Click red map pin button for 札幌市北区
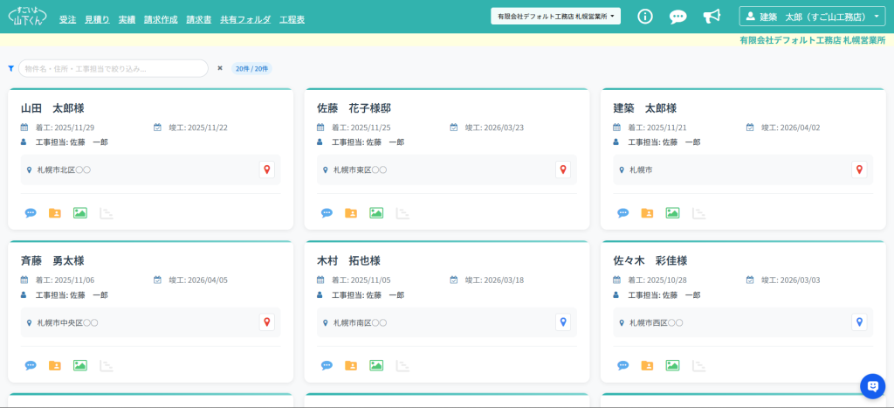The height and width of the screenshot is (408, 894). click(x=267, y=169)
